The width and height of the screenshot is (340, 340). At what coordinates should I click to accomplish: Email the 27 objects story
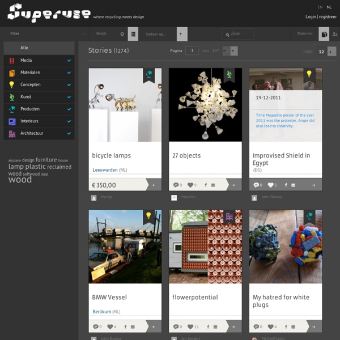point(213,185)
